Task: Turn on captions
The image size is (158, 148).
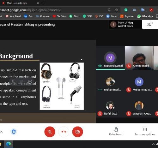Action: (x=145, y=132)
